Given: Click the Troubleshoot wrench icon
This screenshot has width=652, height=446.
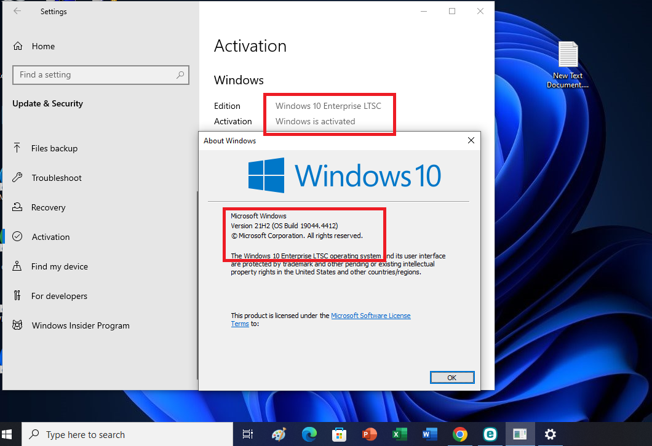Looking at the screenshot, I should pos(17,177).
